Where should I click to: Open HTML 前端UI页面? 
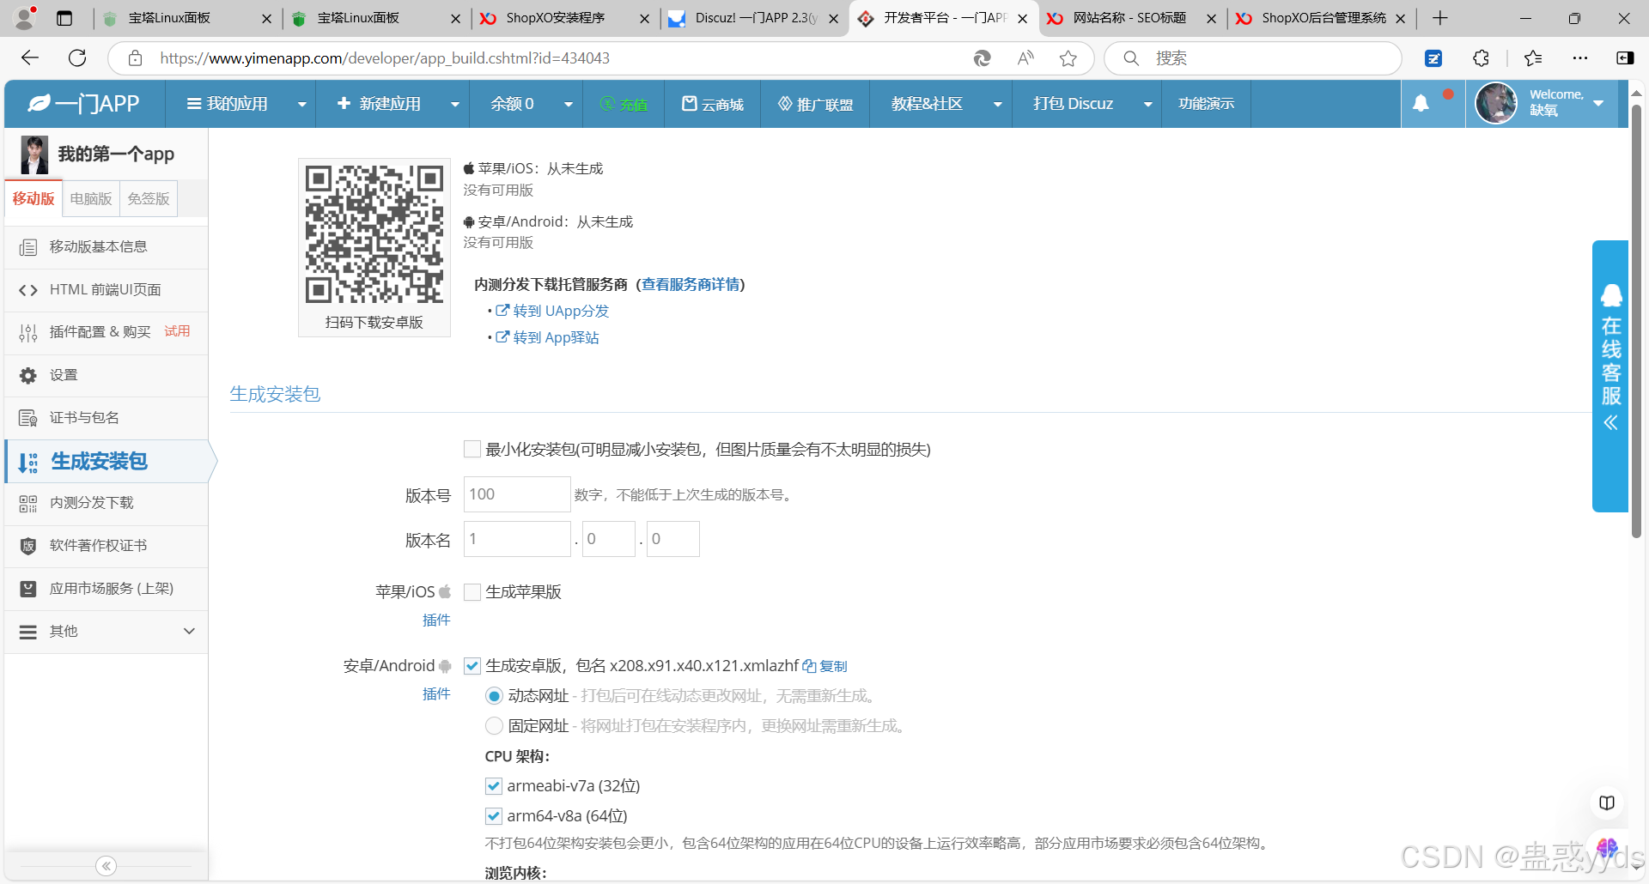106,290
